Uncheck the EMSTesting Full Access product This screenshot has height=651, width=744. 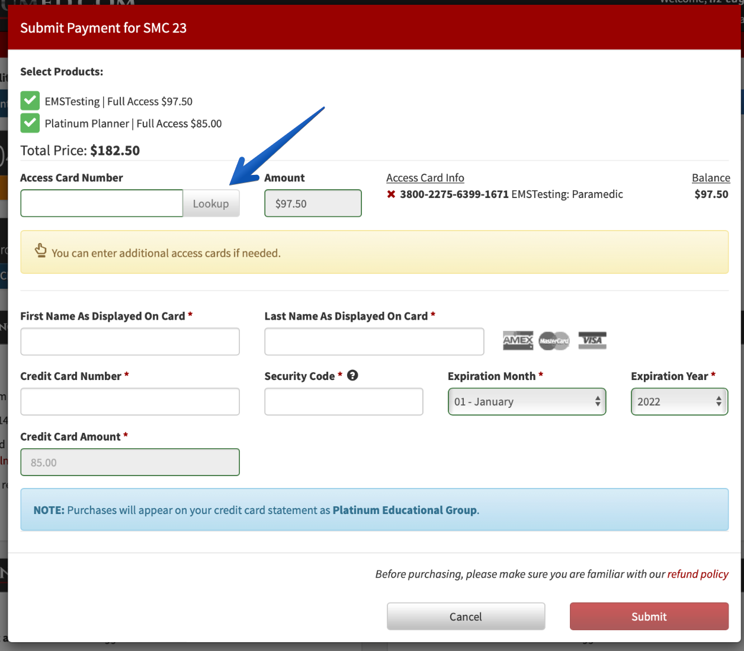pyautogui.click(x=30, y=101)
